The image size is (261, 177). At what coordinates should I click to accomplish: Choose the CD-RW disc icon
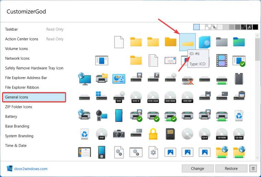point(239,134)
